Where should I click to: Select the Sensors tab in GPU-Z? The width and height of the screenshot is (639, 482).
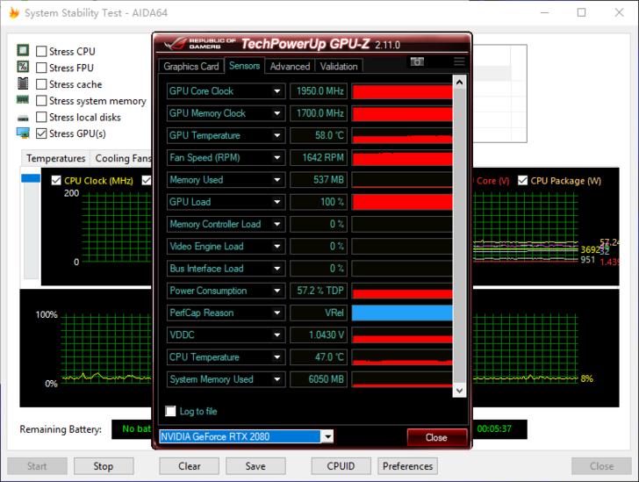point(245,65)
